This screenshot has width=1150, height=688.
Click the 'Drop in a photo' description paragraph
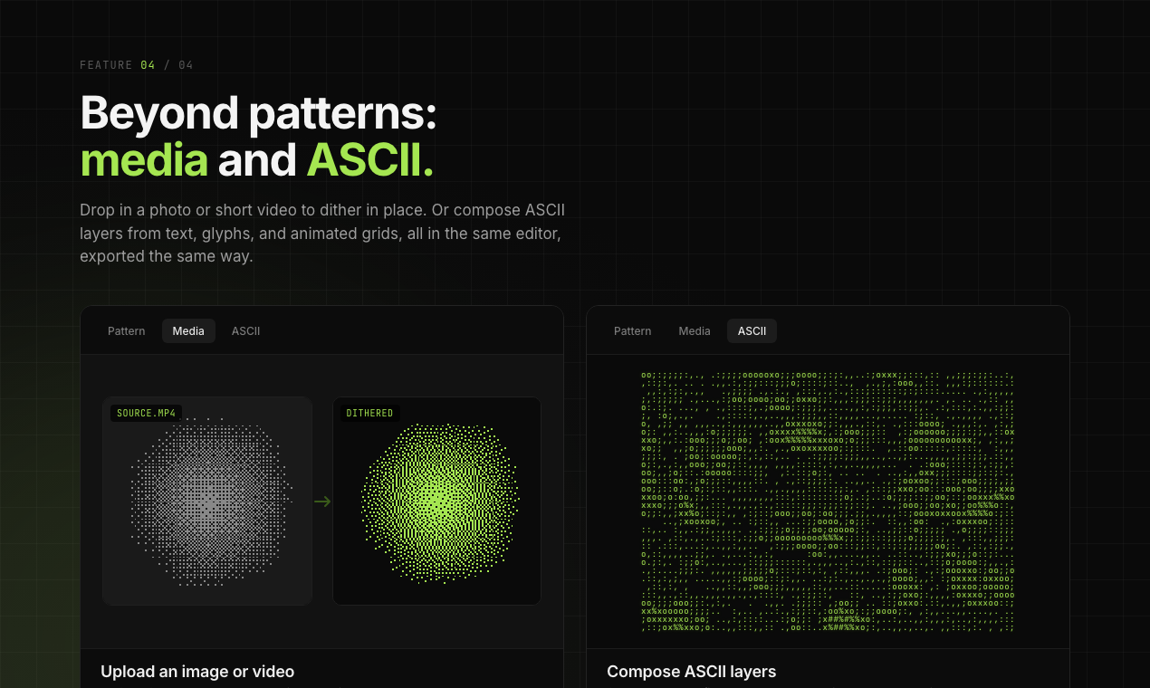(x=322, y=234)
